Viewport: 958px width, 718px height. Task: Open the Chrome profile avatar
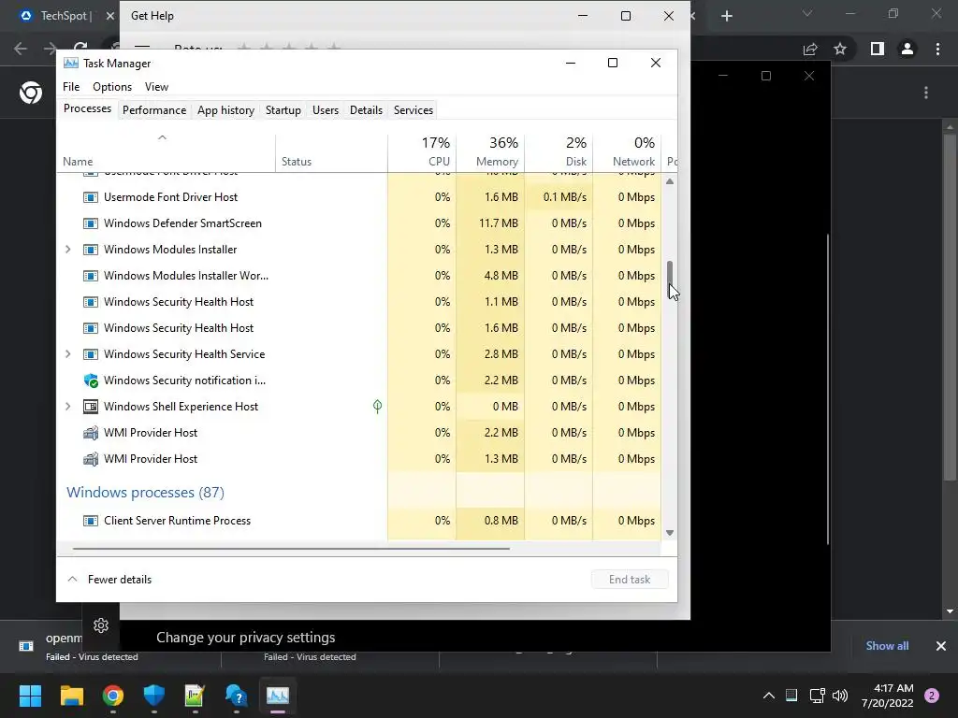[907, 49]
